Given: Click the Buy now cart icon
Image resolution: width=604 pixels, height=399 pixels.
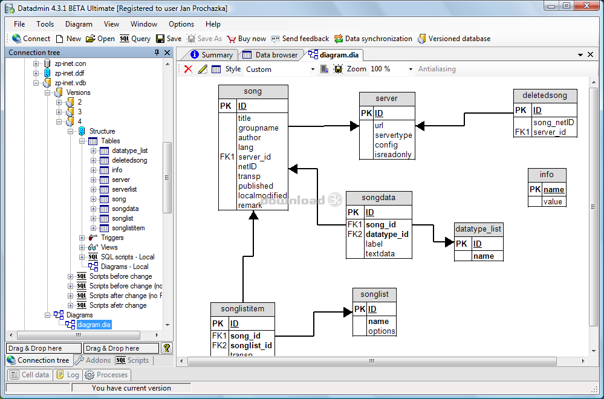Looking at the screenshot, I should 231,39.
